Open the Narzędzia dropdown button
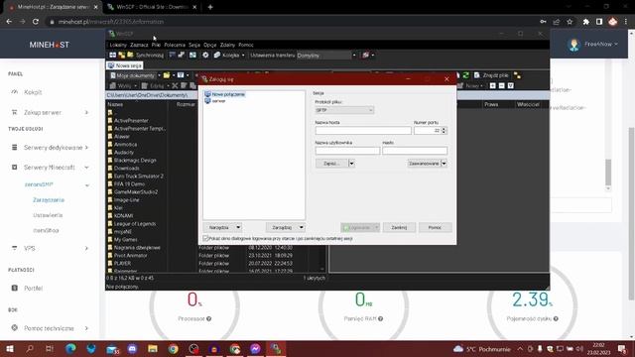 point(222,227)
